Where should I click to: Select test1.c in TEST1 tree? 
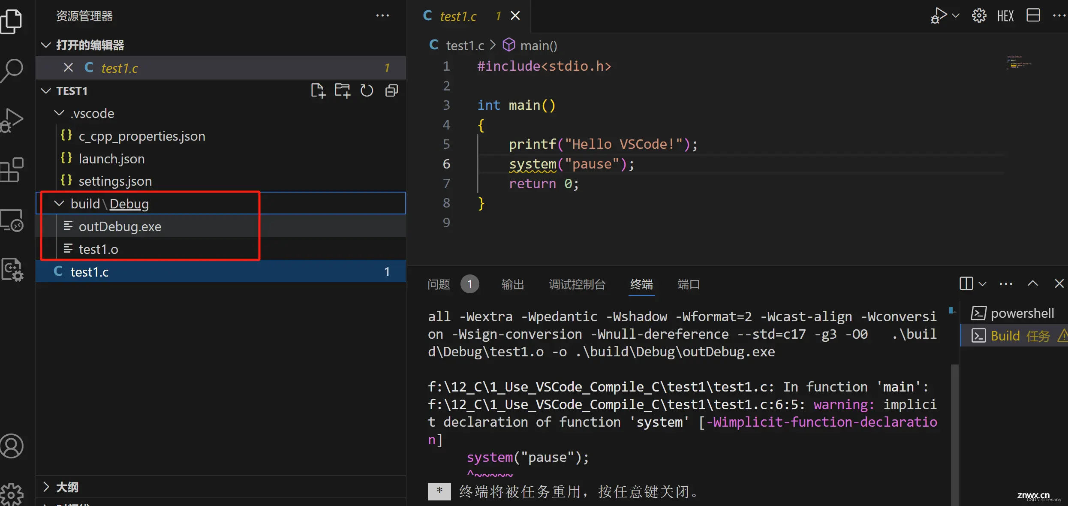coord(221,271)
